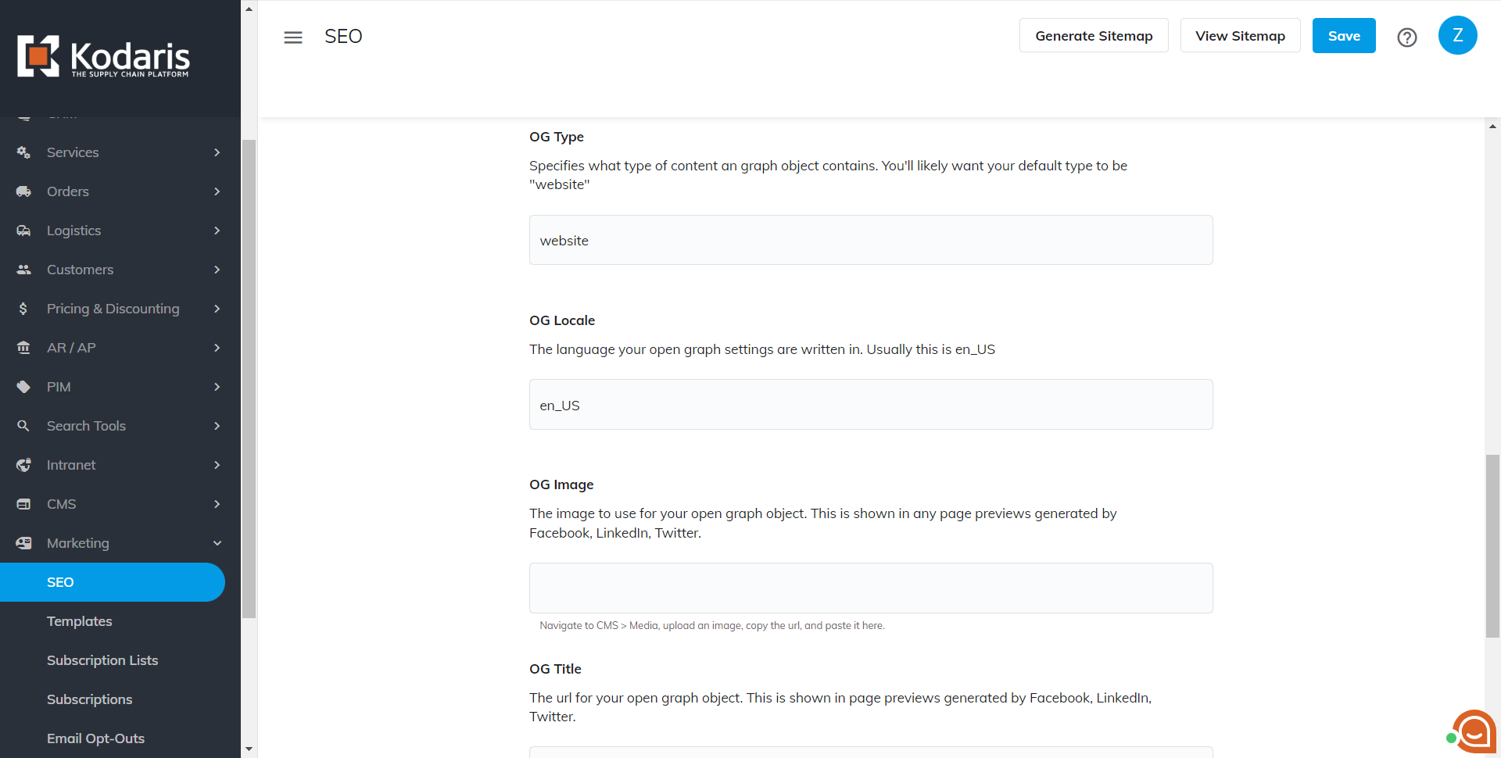Viewport: 1501px width, 758px height.
Task: Click the Customers people icon
Action: point(23,270)
